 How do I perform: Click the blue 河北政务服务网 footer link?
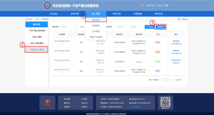[134, 107]
